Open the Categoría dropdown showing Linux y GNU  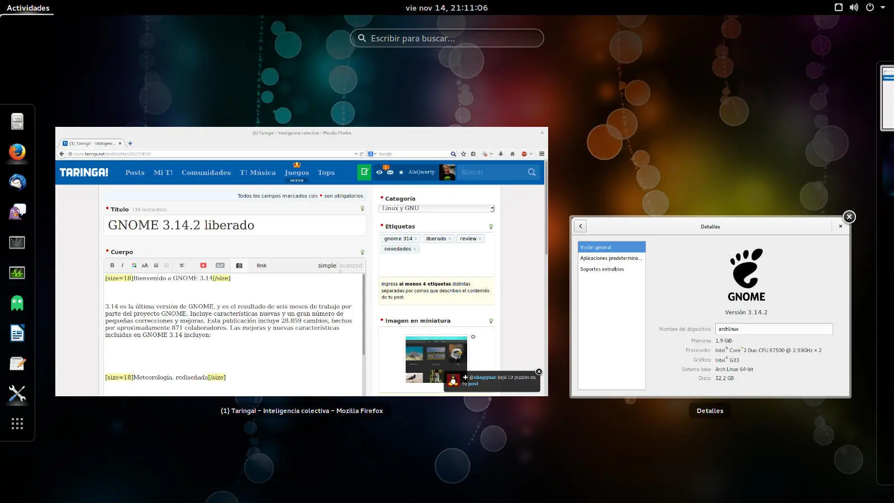[x=436, y=208]
